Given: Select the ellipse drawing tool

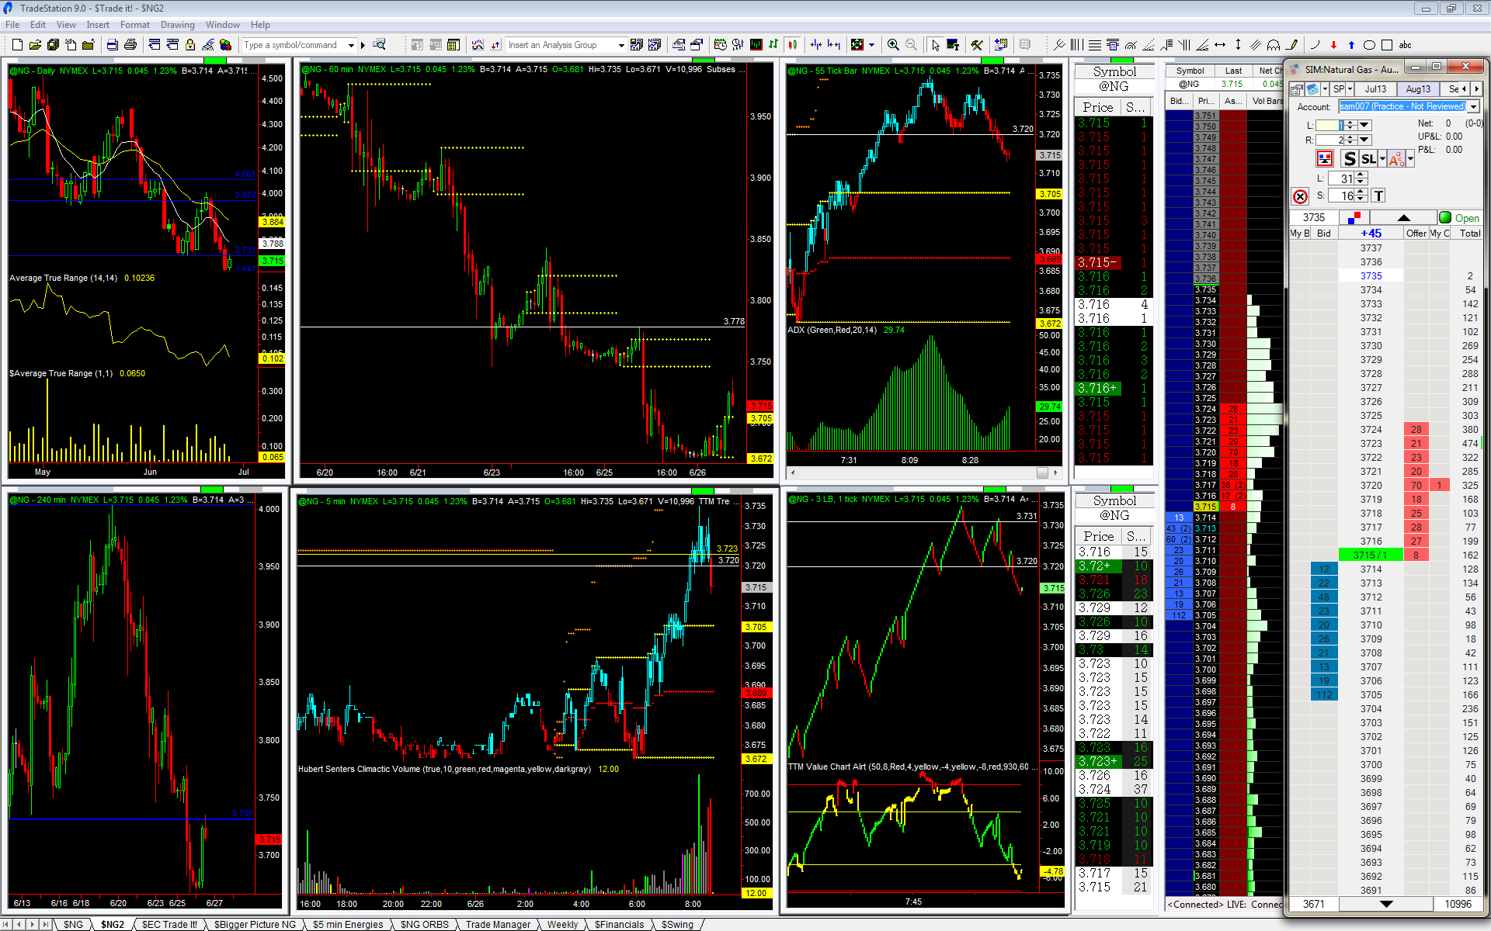Looking at the screenshot, I should [1369, 45].
